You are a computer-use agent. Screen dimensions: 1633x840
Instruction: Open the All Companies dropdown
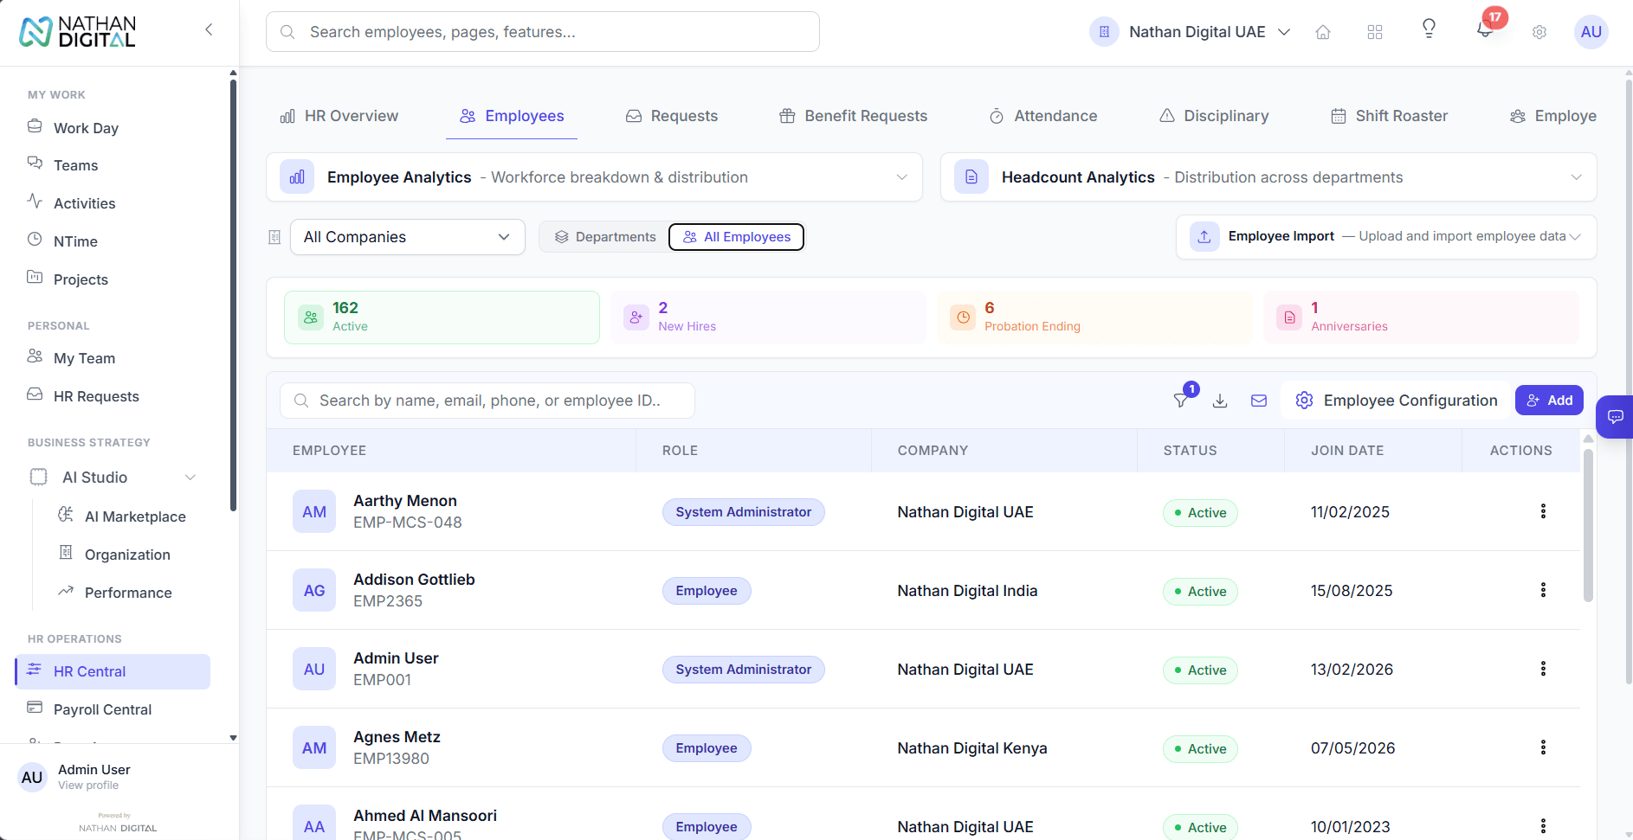(407, 237)
